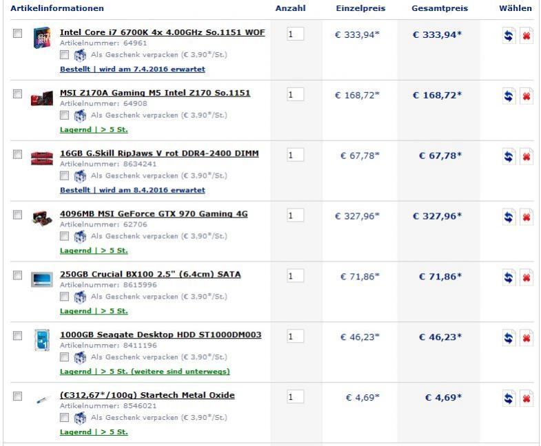541x446 pixels.
Task: Check gift wrap option for G.Skill RipJaws
Action: tap(64, 176)
